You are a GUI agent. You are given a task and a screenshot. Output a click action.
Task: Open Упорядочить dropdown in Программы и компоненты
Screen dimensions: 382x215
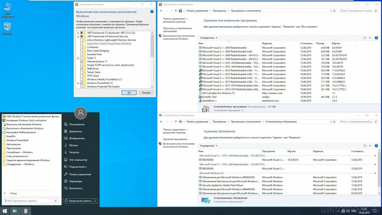[209, 38]
